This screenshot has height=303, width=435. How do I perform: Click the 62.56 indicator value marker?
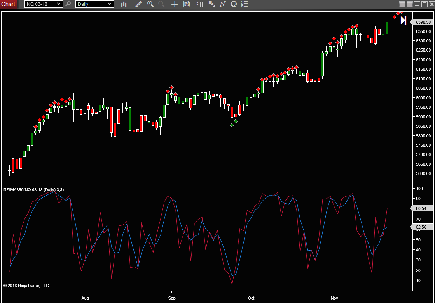pyautogui.click(x=421, y=227)
